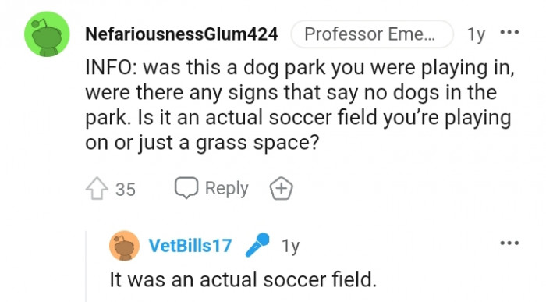Open more options for VetBills17's reply
The width and height of the screenshot is (546, 302).
[509, 243]
